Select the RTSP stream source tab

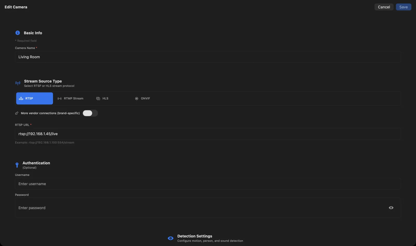(35, 99)
